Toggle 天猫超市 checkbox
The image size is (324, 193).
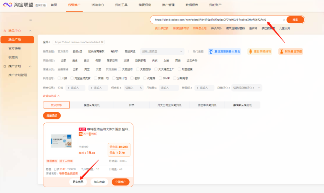(120, 69)
